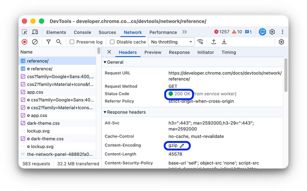Screen dimensions: 307x191
Task: Switch to the Performance tab
Action: click(x=163, y=32)
